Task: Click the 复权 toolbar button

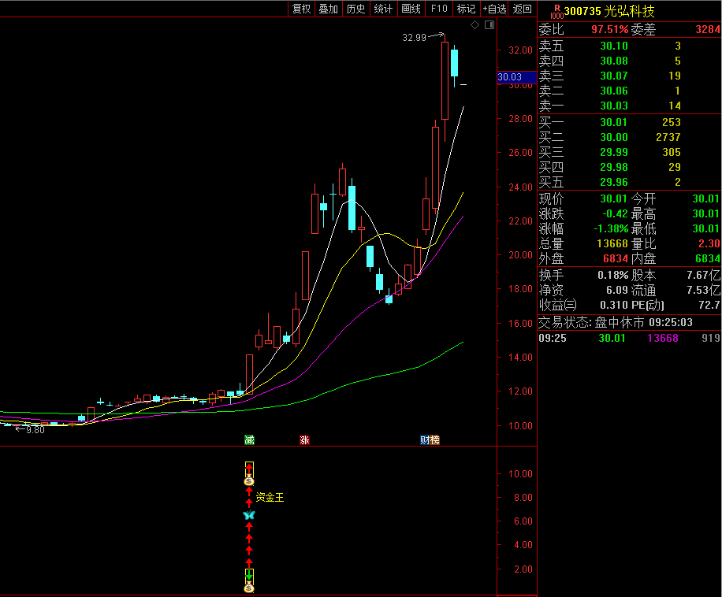Action: tap(302, 9)
